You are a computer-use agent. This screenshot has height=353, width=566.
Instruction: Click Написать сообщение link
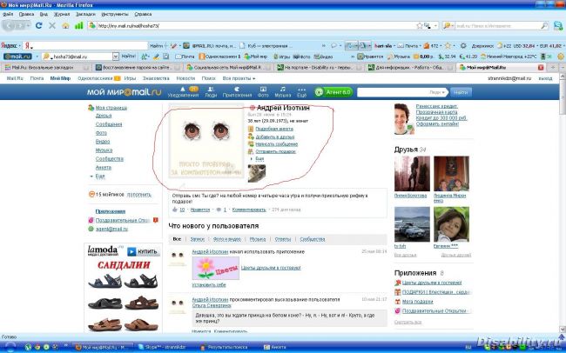pos(277,143)
